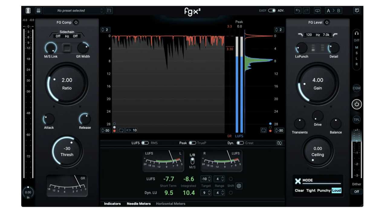Select the Tight mode
Image resolution: width=386 pixels, height=211 pixels.
pyautogui.click(x=311, y=191)
